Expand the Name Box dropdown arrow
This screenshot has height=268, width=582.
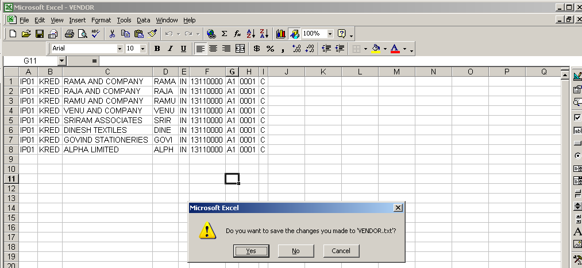coord(61,61)
